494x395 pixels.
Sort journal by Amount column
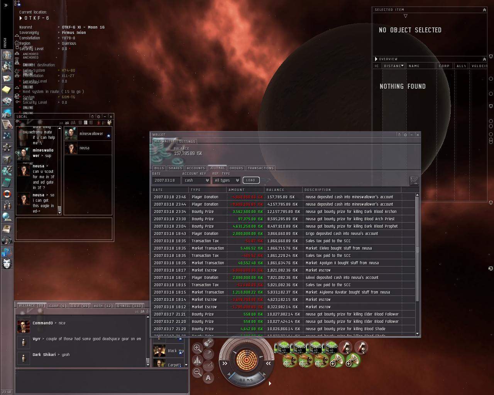tap(245, 190)
